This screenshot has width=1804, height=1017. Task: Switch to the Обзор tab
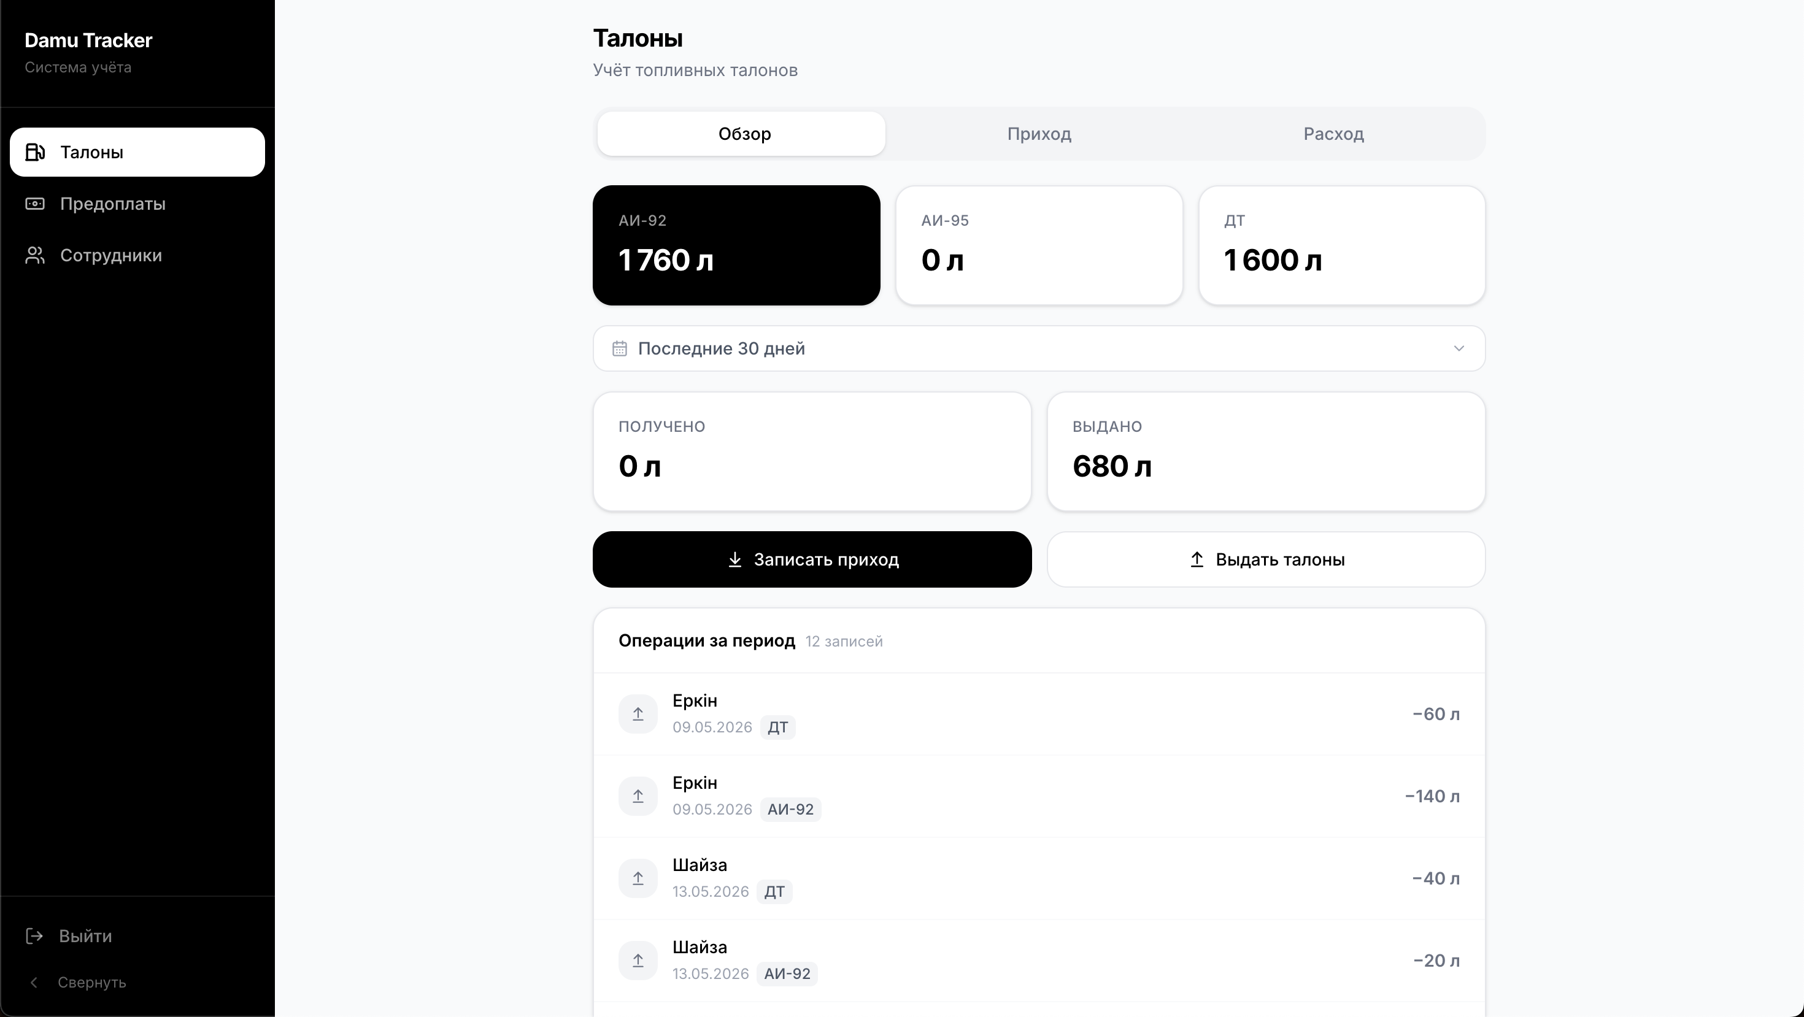click(741, 134)
